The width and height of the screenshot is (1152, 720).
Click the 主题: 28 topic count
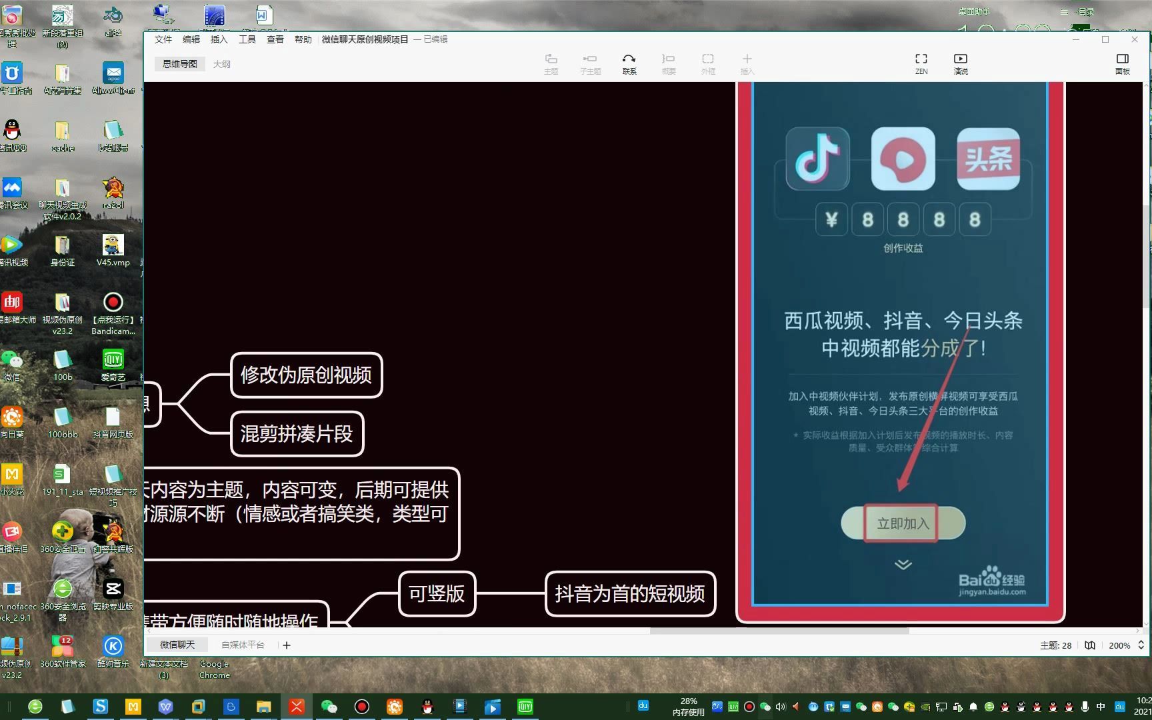click(x=1055, y=645)
